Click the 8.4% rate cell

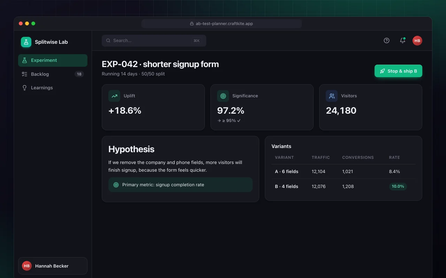[394, 172]
